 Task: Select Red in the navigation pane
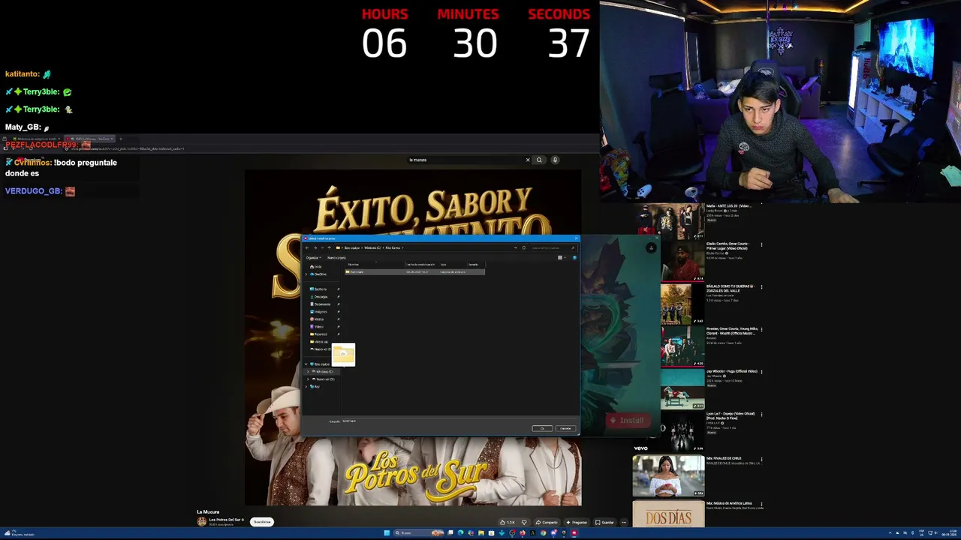[x=315, y=386]
